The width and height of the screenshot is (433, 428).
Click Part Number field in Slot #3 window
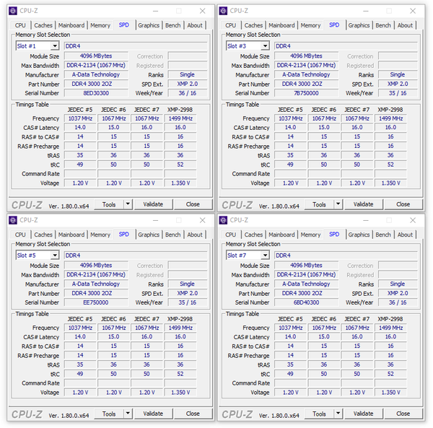click(306, 84)
